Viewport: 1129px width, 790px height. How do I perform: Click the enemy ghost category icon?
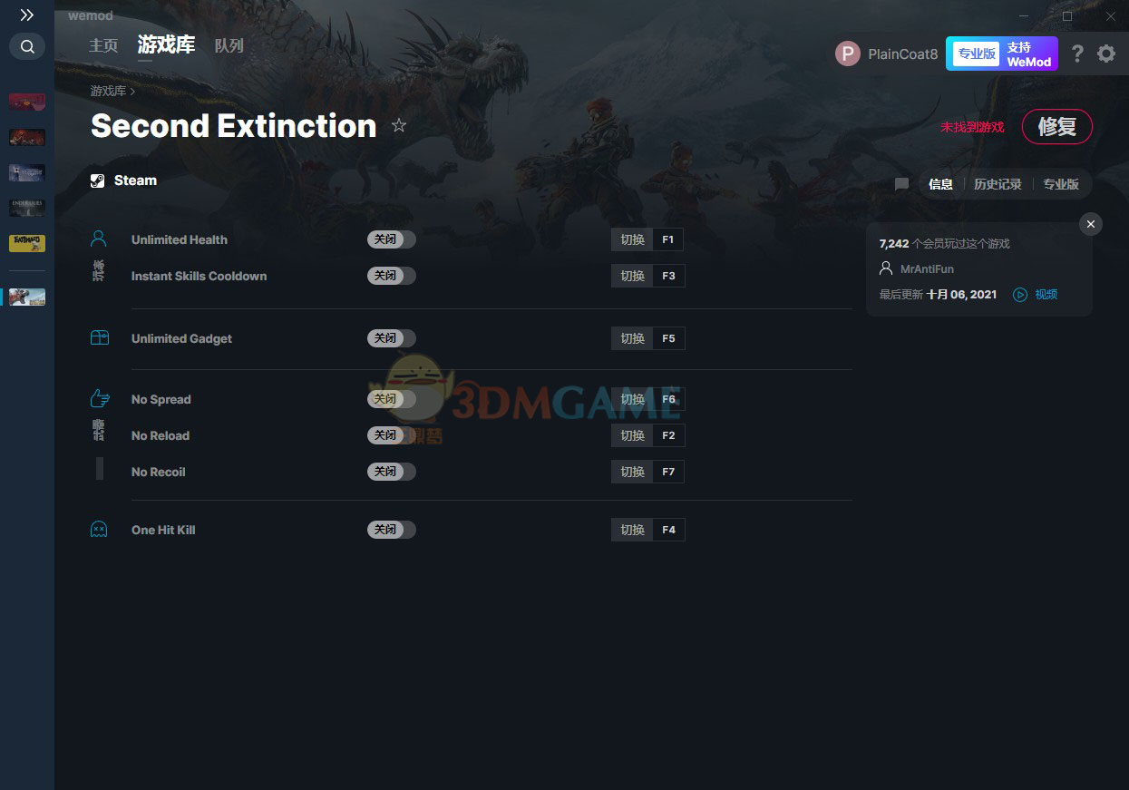click(x=99, y=529)
